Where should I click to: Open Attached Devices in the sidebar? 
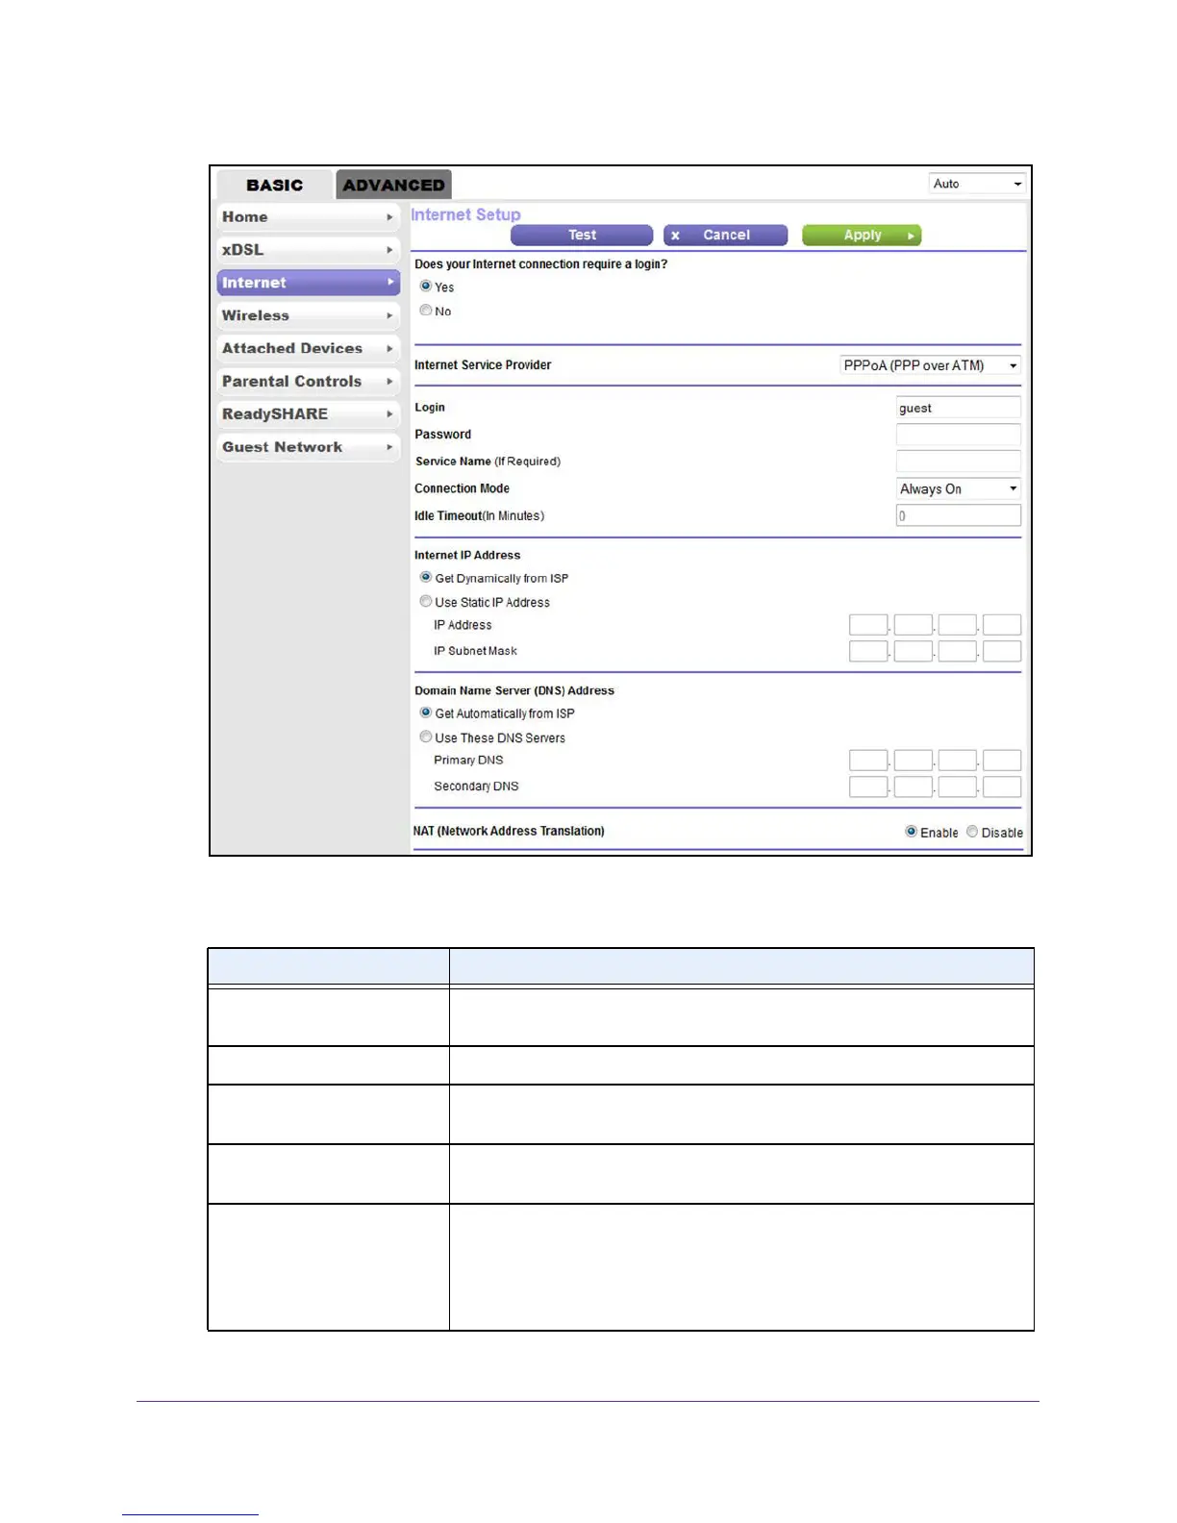click(x=308, y=348)
